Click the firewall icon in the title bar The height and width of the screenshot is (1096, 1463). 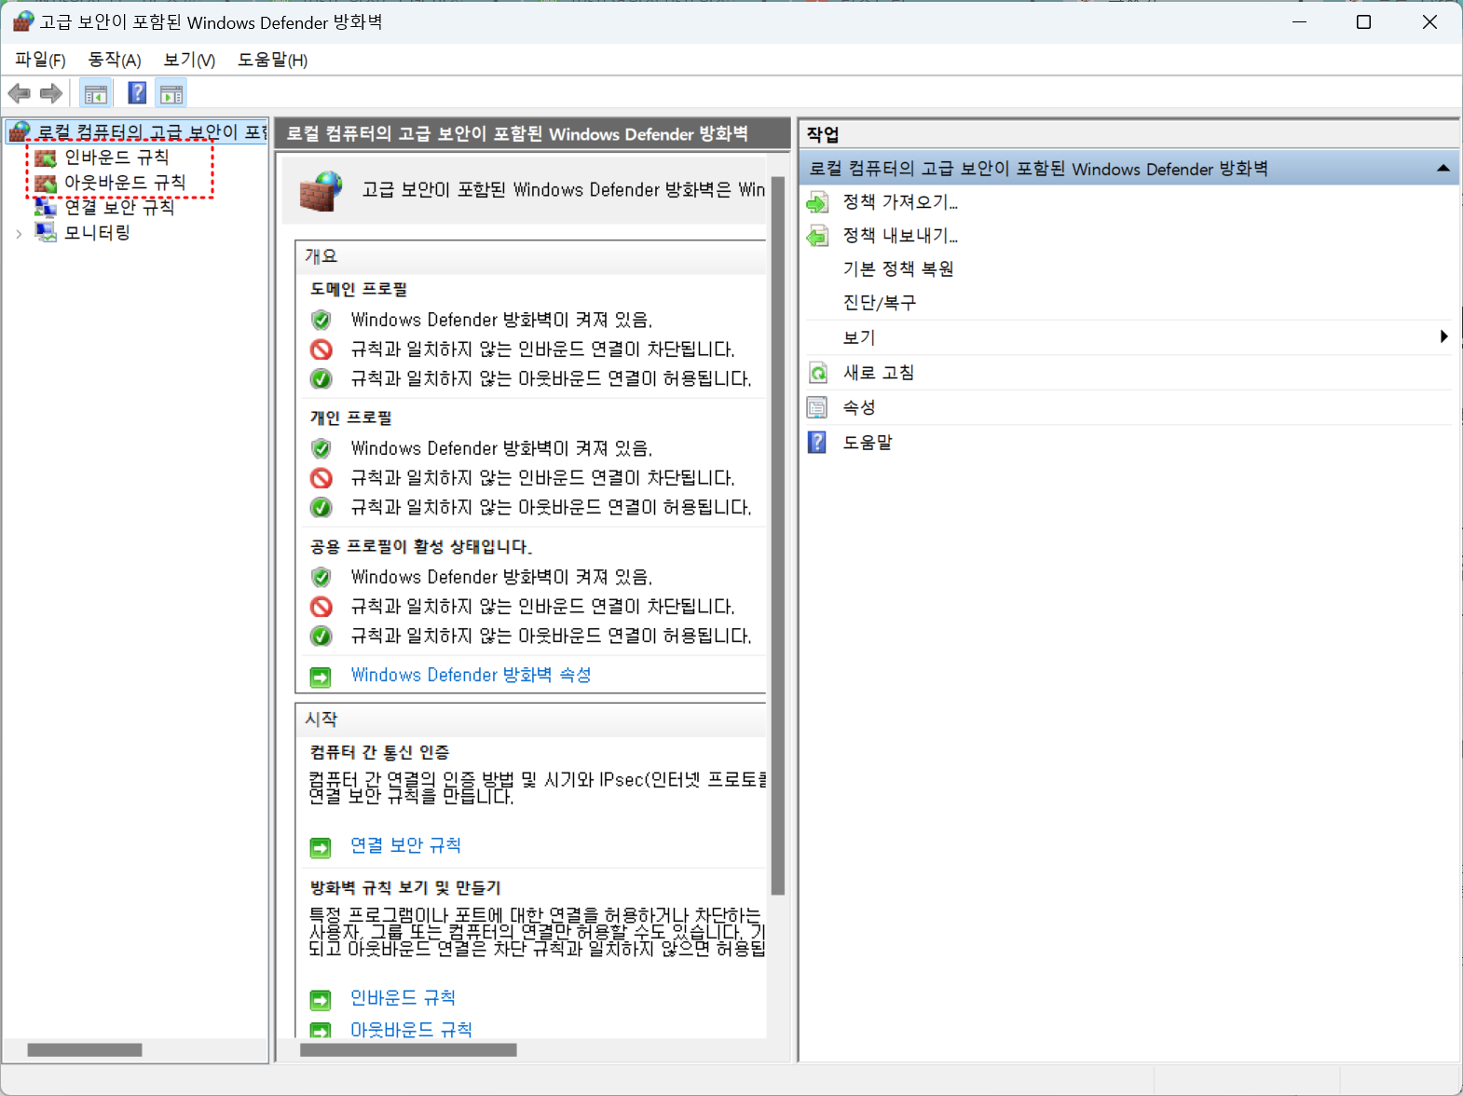pos(23,21)
